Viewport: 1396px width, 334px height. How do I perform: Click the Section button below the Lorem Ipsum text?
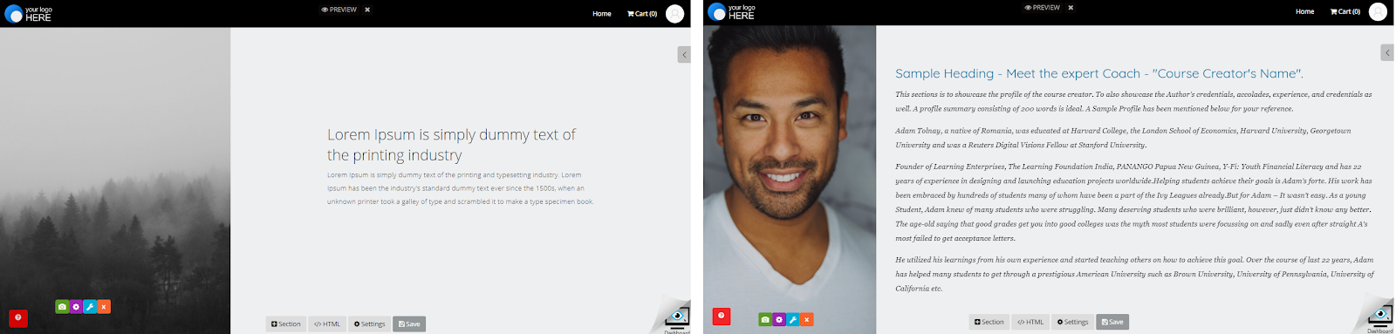click(286, 324)
